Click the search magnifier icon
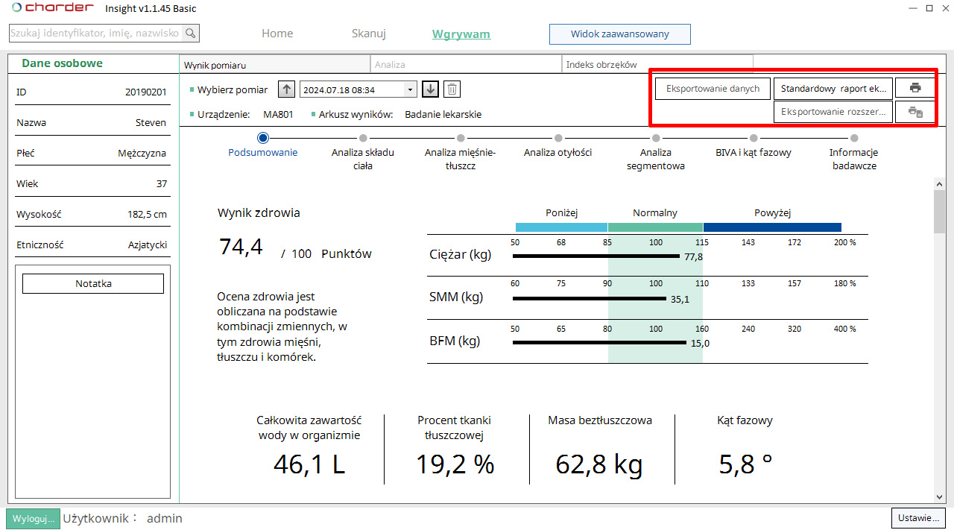954x530 pixels. [191, 34]
